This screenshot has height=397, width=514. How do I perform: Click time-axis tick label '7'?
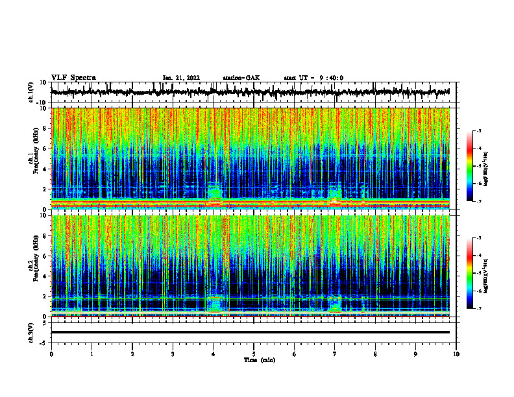click(x=335, y=354)
